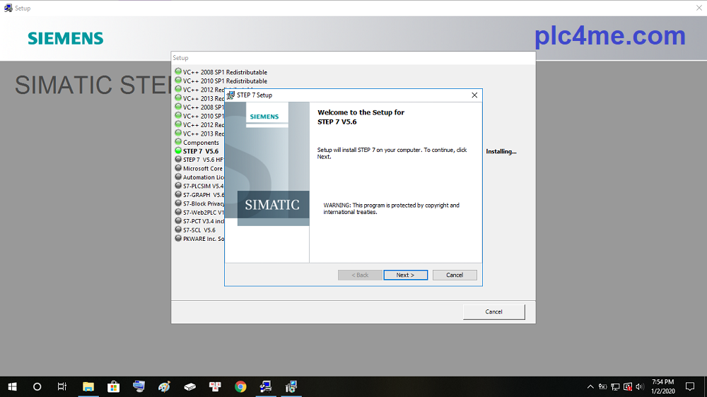This screenshot has width=707, height=397.
Task: Select the Automation Lic row
Action: 199,177
